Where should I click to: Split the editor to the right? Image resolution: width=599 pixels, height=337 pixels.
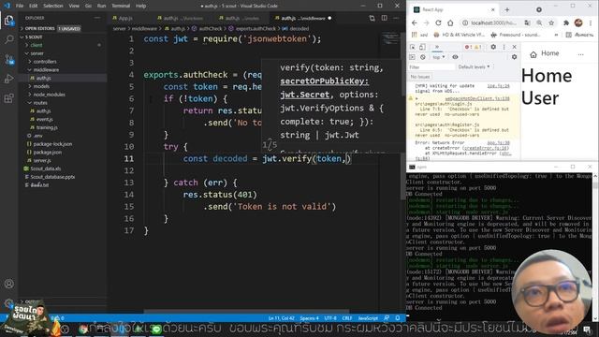coord(385,18)
